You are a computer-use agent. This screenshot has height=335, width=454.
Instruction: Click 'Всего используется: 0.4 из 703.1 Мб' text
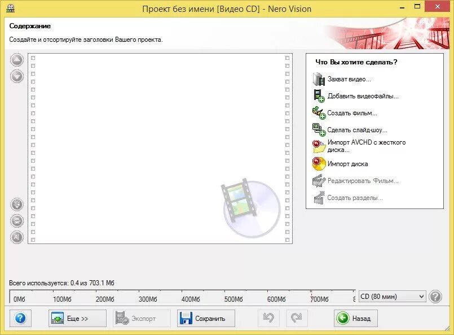coord(61,283)
